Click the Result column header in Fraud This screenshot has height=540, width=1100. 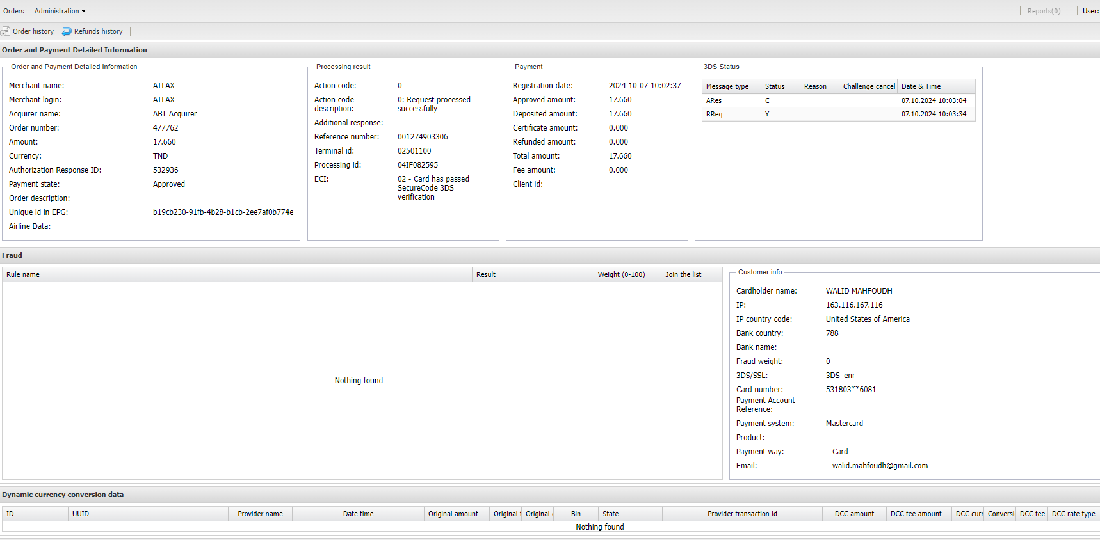pos(532,274)
